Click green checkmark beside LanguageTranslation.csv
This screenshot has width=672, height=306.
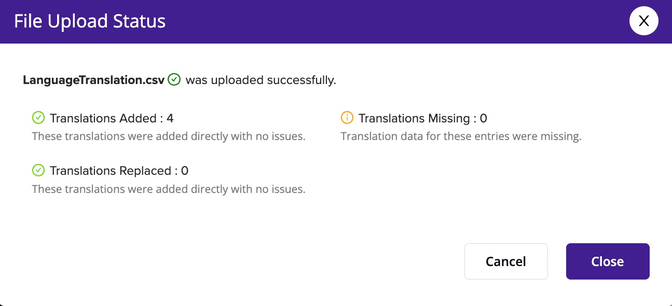174,80
